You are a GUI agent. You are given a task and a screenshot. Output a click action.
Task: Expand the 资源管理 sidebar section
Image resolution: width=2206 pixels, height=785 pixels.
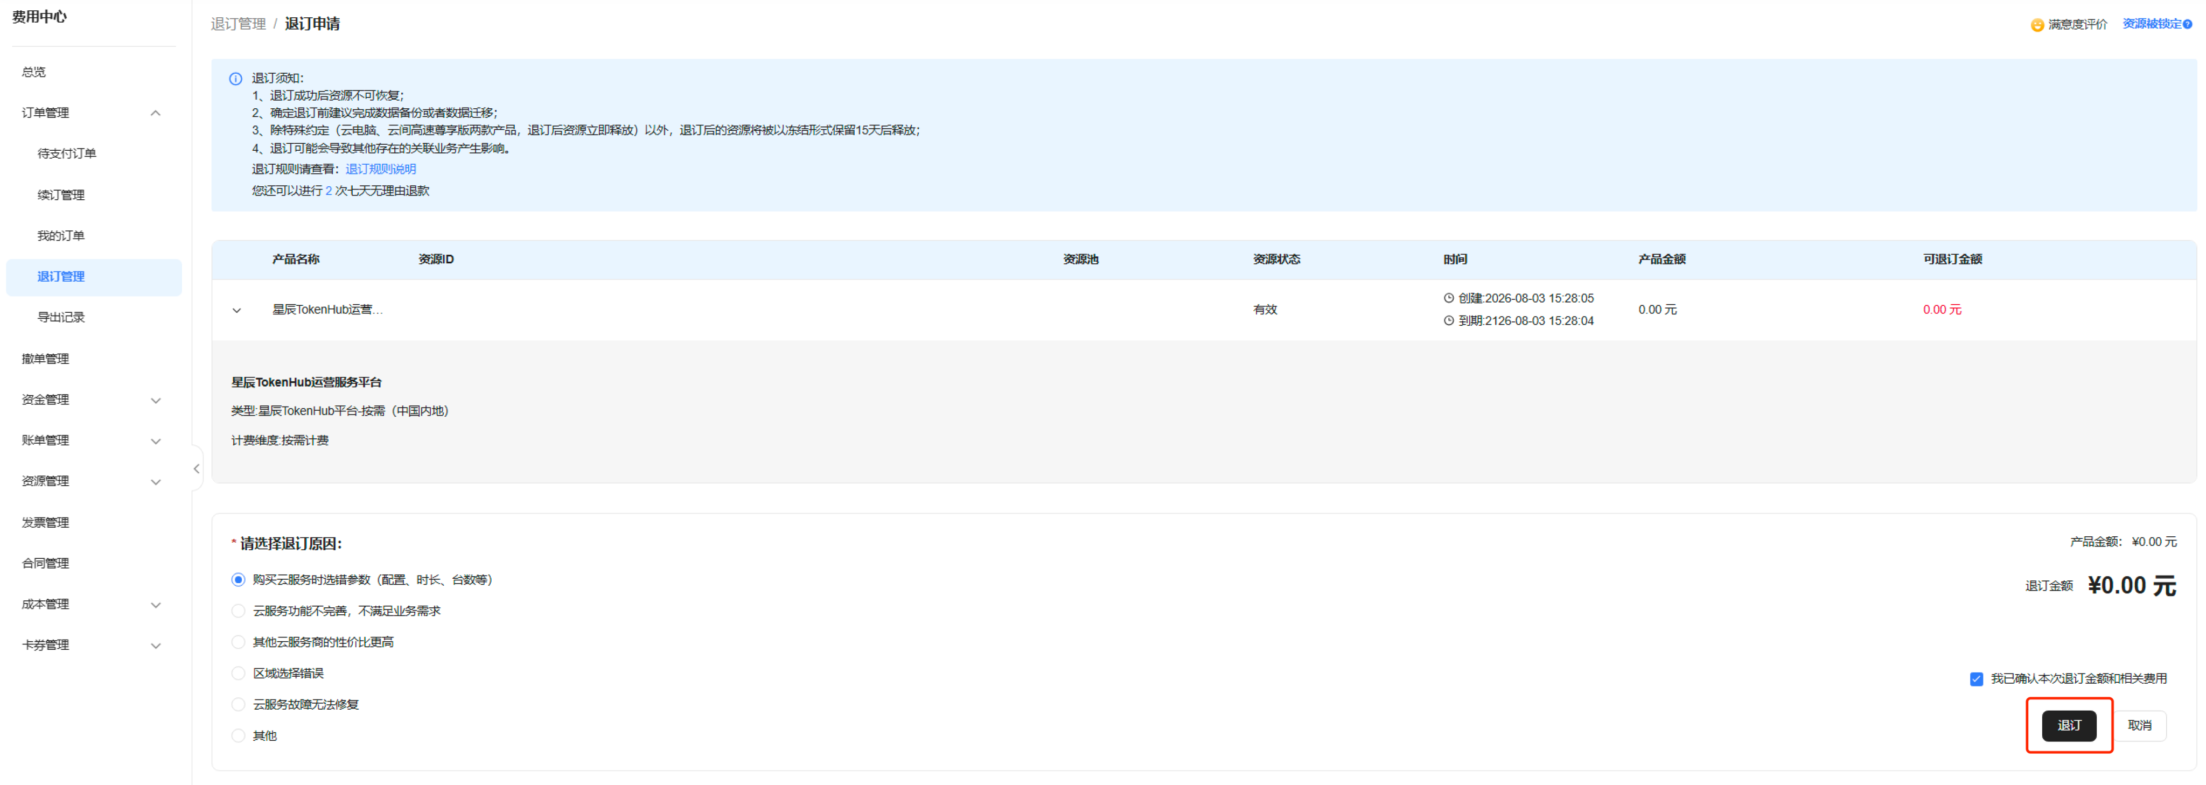[156, 482]
